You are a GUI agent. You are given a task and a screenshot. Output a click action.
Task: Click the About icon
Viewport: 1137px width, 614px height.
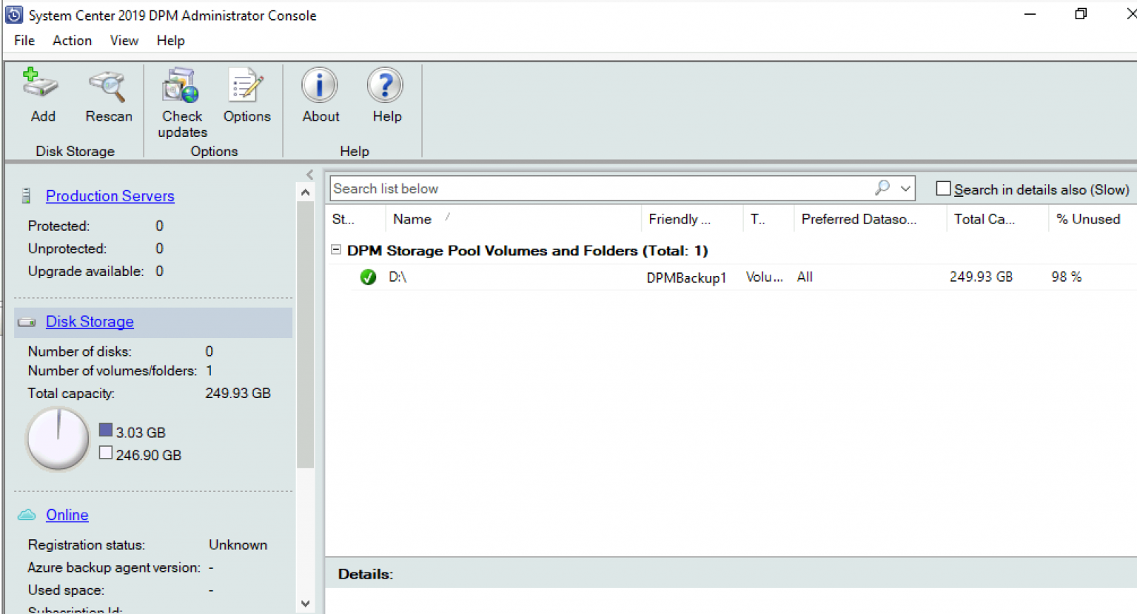coord(320,85)
